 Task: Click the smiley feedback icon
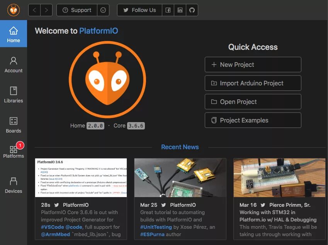pyautogui.click(x=103, y=10)
